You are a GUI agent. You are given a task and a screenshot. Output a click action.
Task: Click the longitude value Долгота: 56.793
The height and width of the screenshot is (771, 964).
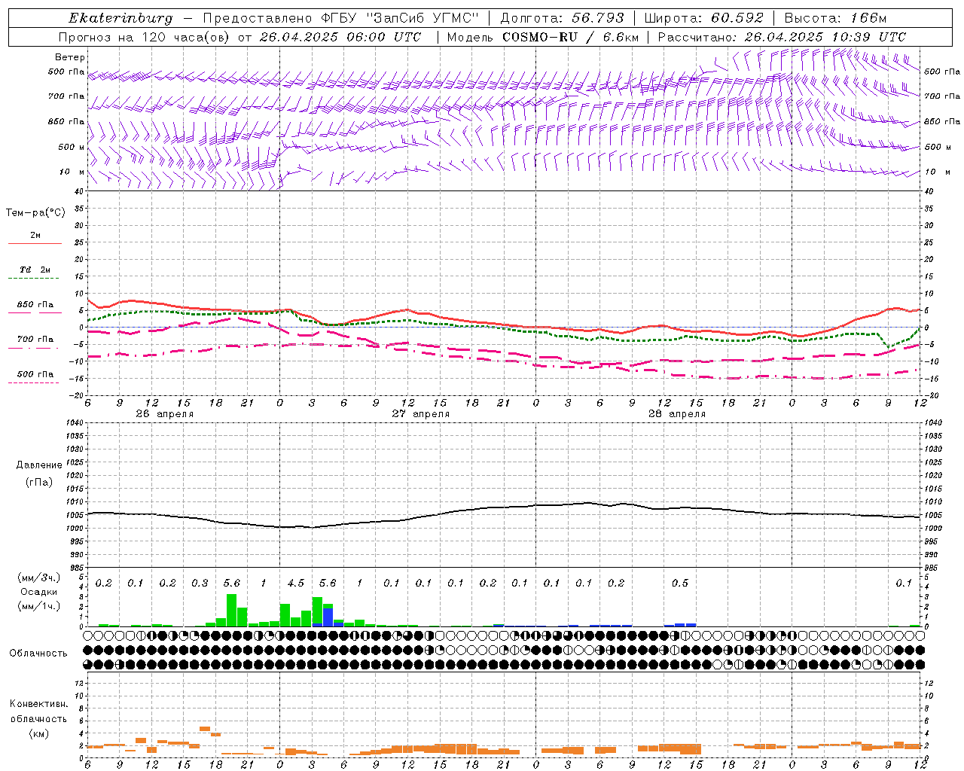(x=562, y=18)
